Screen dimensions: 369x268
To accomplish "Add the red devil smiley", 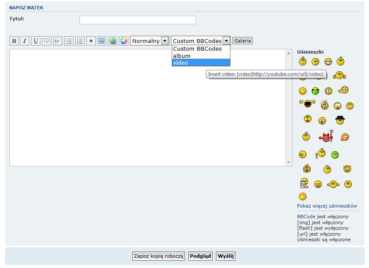I will tap(326, 137).
